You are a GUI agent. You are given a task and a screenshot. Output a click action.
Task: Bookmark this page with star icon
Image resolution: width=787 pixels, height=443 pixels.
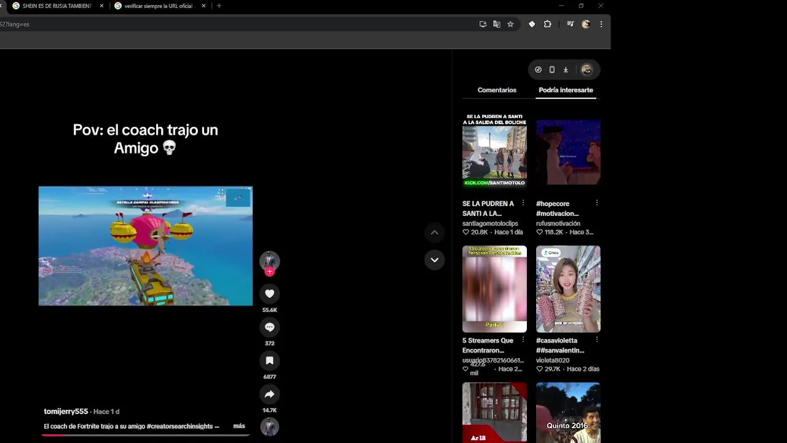coord(510,24)
